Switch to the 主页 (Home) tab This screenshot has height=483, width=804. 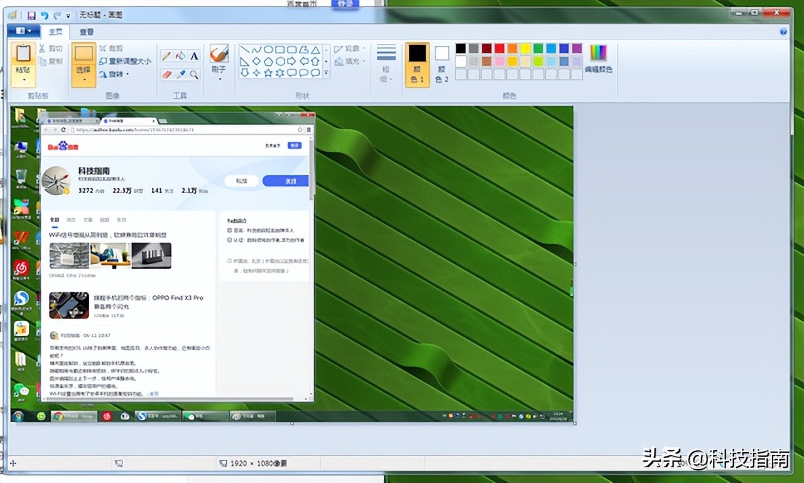coord(55,31)
